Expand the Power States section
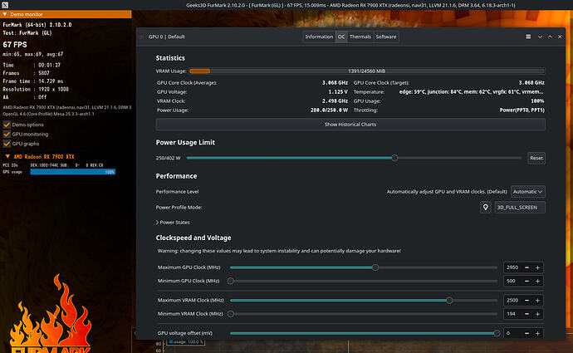The width and height of the screenshot is (573, 353). pos(175,223)
